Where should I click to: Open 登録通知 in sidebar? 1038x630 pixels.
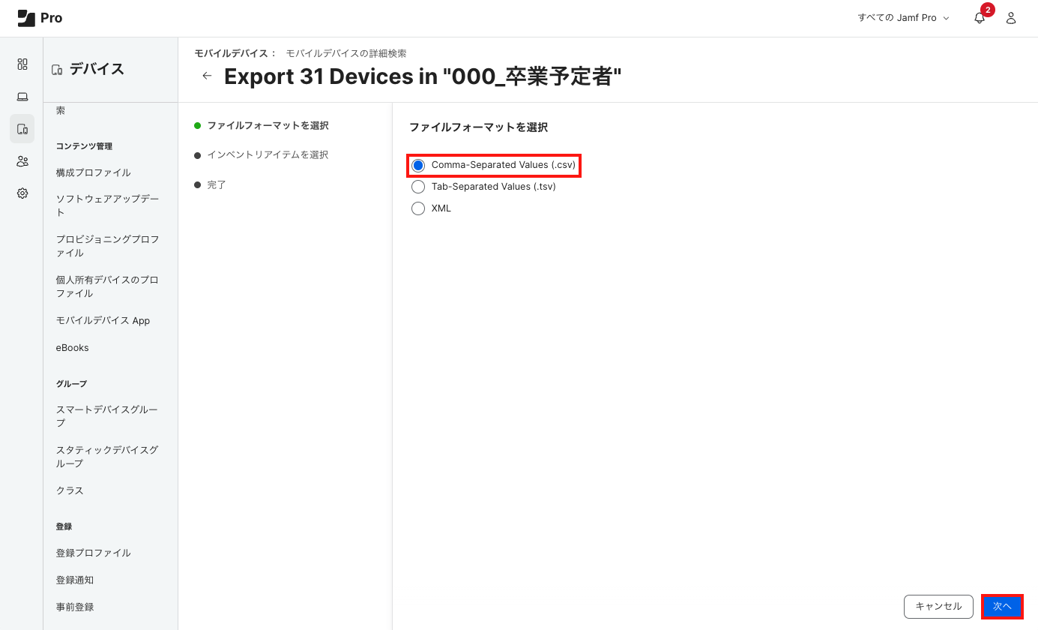pos(75,580)
